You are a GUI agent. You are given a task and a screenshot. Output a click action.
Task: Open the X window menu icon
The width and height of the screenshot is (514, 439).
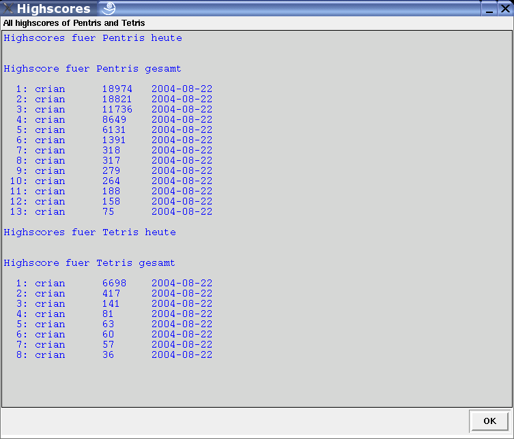[x=8, y=8]
